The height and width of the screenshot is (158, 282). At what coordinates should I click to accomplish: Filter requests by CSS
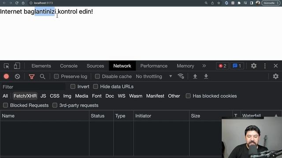(55, 96)
